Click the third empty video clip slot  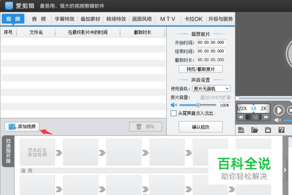[124, 152]
